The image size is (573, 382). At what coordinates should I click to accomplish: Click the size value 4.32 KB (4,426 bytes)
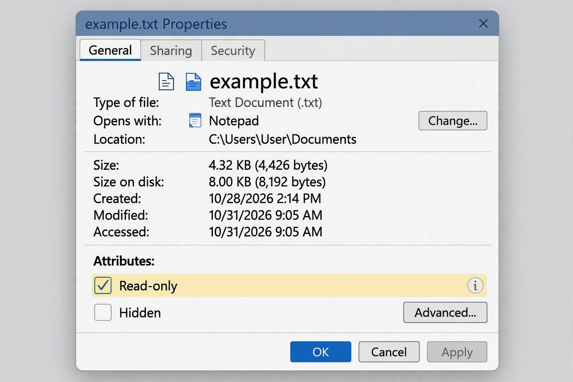tap(268, 165)
